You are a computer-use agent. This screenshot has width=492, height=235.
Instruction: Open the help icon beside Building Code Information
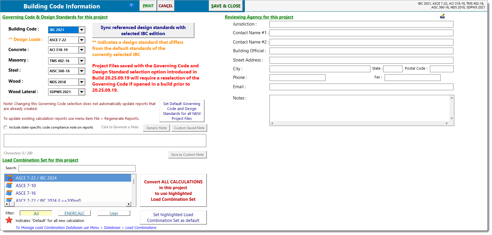pos(131,6)
